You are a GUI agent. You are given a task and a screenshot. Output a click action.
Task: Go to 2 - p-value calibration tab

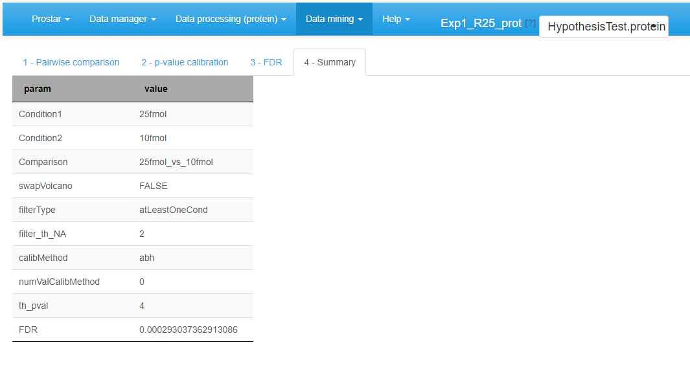185,62
